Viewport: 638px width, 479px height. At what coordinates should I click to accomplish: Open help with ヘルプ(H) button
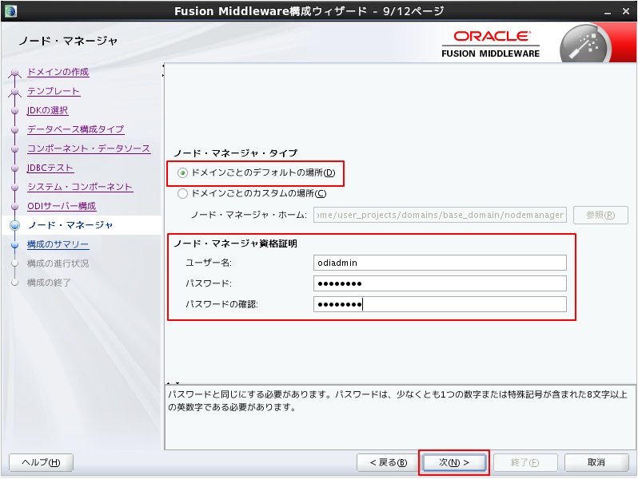[x=41, y=462]
